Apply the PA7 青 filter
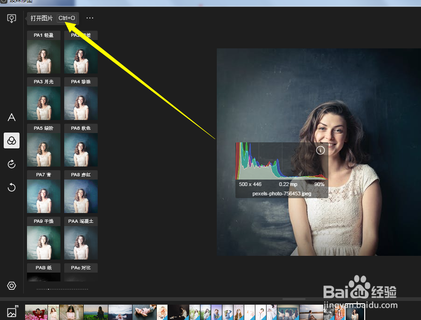Image resolution: width=421 pixels, height=320 pixels. (44, 192)
